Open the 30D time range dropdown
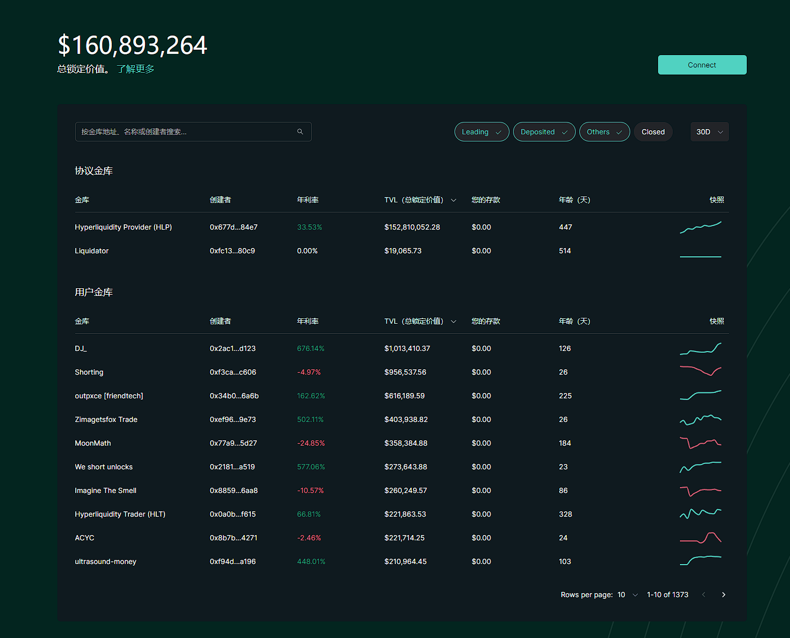Screen dimensions: 790x638 pyautogui.click(x=710, y=132)
